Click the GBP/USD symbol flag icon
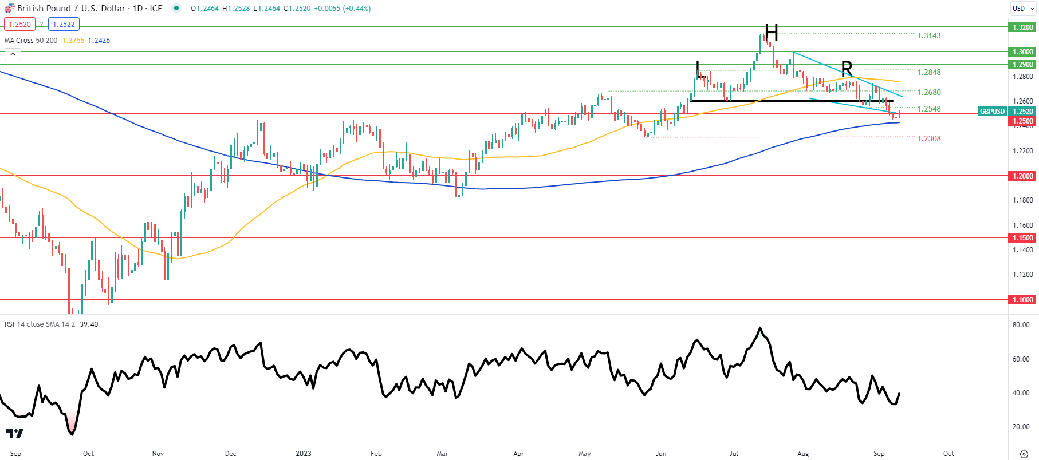1039x460 pixels. click(x=9, y=8)
